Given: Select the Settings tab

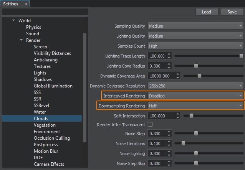Looking at the screenshot, I should [11, 4].
